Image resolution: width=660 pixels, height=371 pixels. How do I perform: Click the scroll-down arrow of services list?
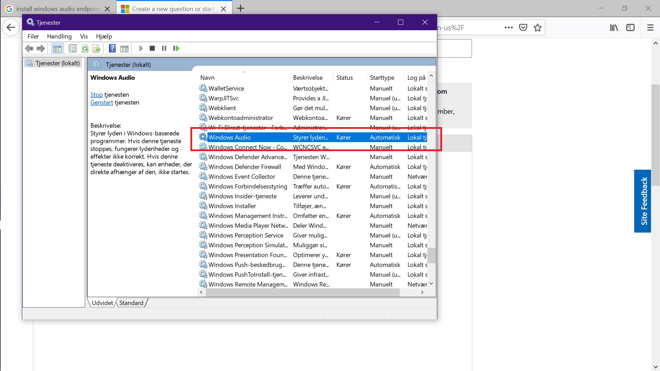pyautogui.click(x=431, y=284)
